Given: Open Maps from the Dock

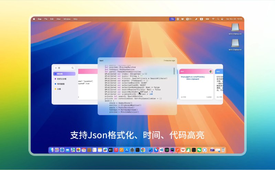Looking at the screenshot, I should tap(73, 150).
